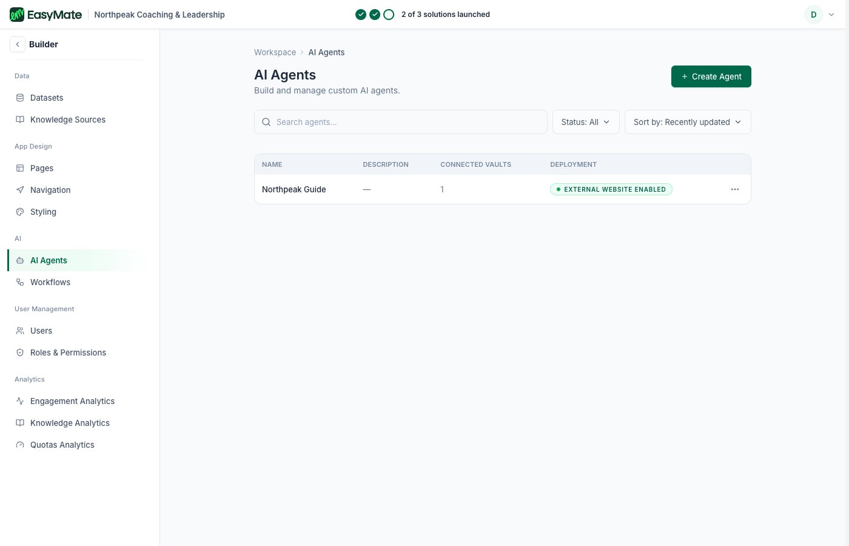Click the Workspace breadcrumb link

point(275,52)
